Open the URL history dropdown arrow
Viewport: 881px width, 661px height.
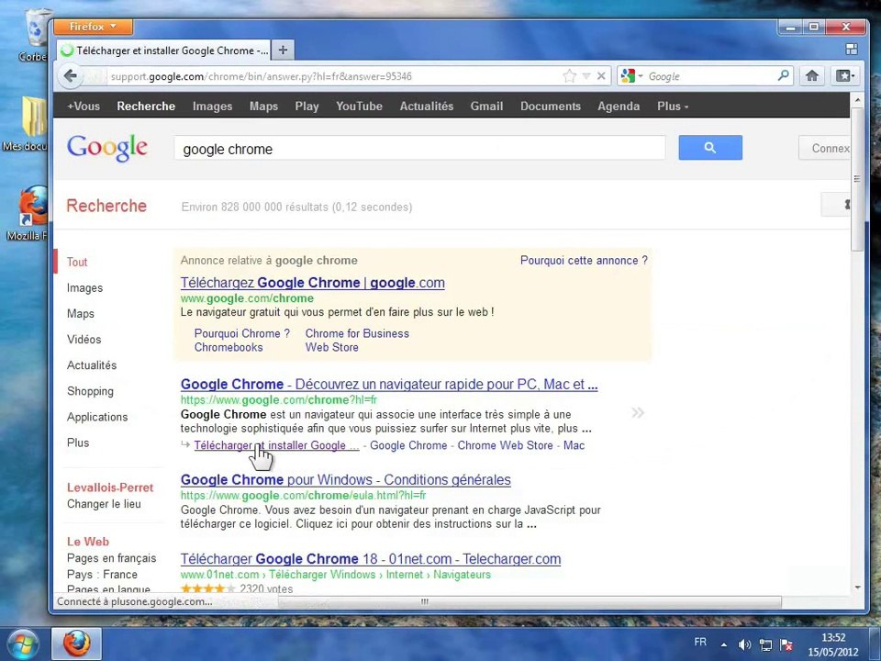tap(586, 76)
